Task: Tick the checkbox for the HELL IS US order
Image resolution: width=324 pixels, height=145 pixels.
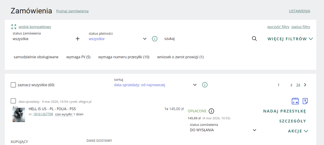Action: point(13,101)
